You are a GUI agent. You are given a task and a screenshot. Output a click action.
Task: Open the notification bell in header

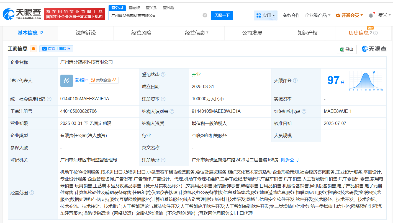coord(371,15)
